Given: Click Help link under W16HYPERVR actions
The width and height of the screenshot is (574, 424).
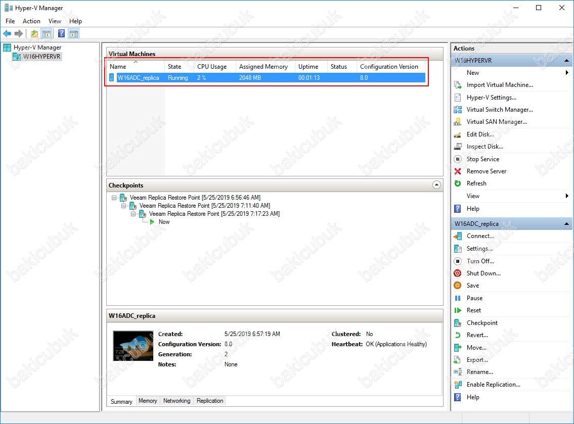Looking at the screenshot, I should (473, 209).
